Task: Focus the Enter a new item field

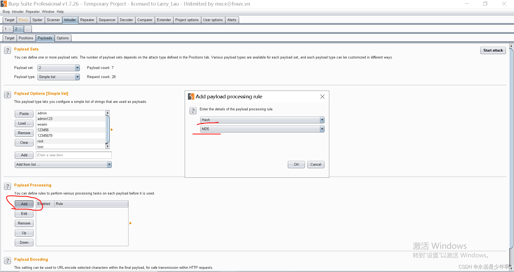Action: [74, 155]
